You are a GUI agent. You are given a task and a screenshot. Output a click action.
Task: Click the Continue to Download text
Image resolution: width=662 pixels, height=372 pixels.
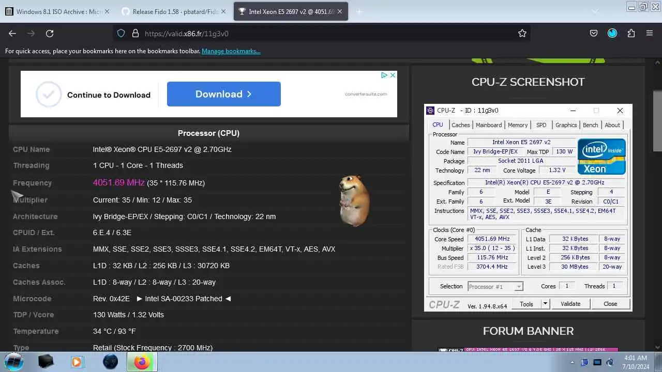109,95
